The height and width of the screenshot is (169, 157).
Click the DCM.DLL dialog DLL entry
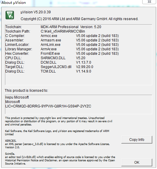[x=48, y=62]
